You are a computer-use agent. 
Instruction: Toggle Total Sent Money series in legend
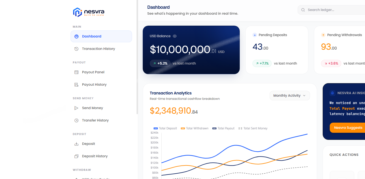click(253, 128)
